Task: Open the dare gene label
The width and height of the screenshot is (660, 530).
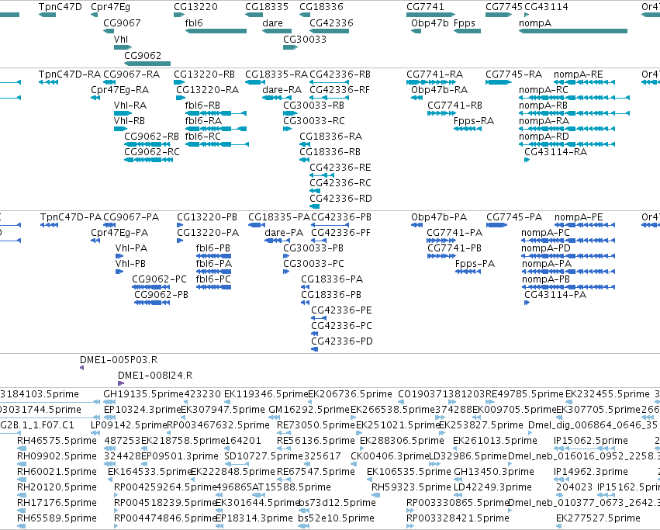Action: [x=272, y=23]
